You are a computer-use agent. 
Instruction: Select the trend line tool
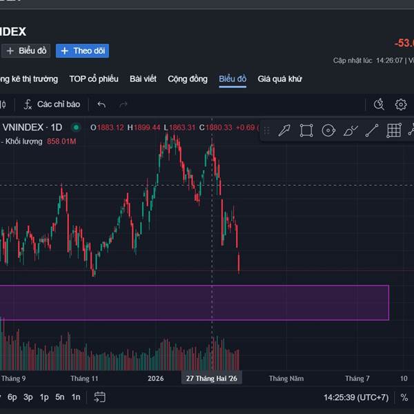(x=372, y=130)
